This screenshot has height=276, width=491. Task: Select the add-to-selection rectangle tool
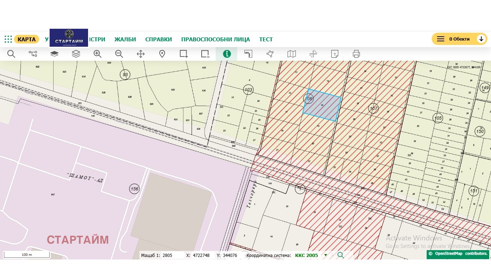coord(184,54)
